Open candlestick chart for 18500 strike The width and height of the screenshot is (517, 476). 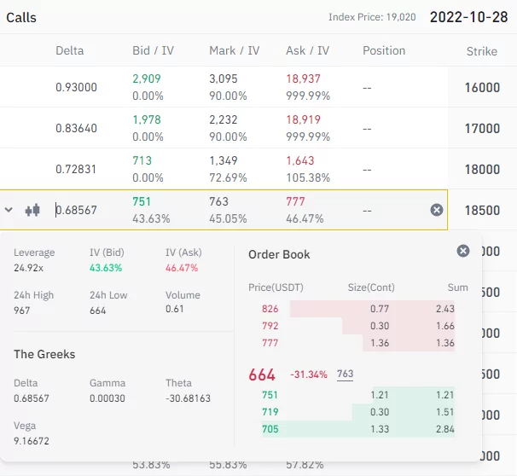[x=32, y=210]
